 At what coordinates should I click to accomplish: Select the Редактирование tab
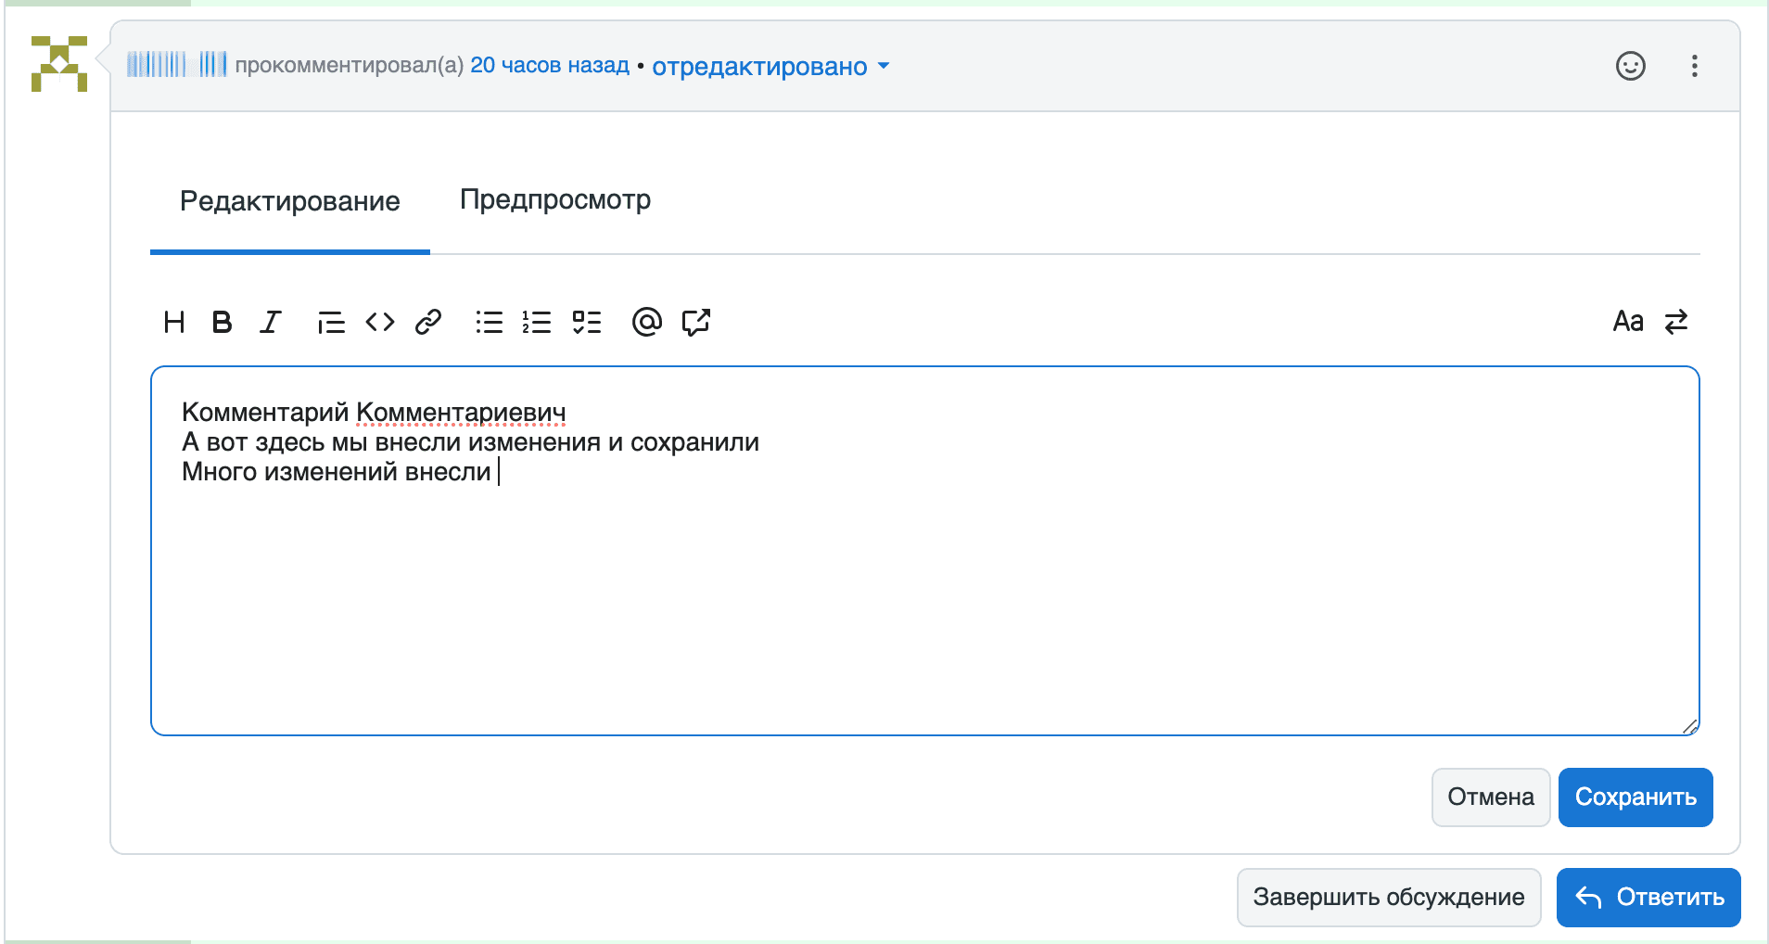289,199
